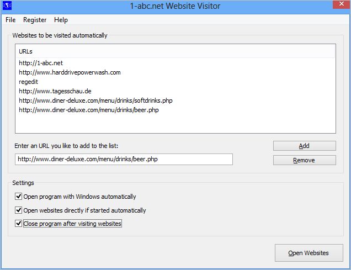Click the Open Websites button
The width and height of the screenshot is (351, 270).
[308, 253]
